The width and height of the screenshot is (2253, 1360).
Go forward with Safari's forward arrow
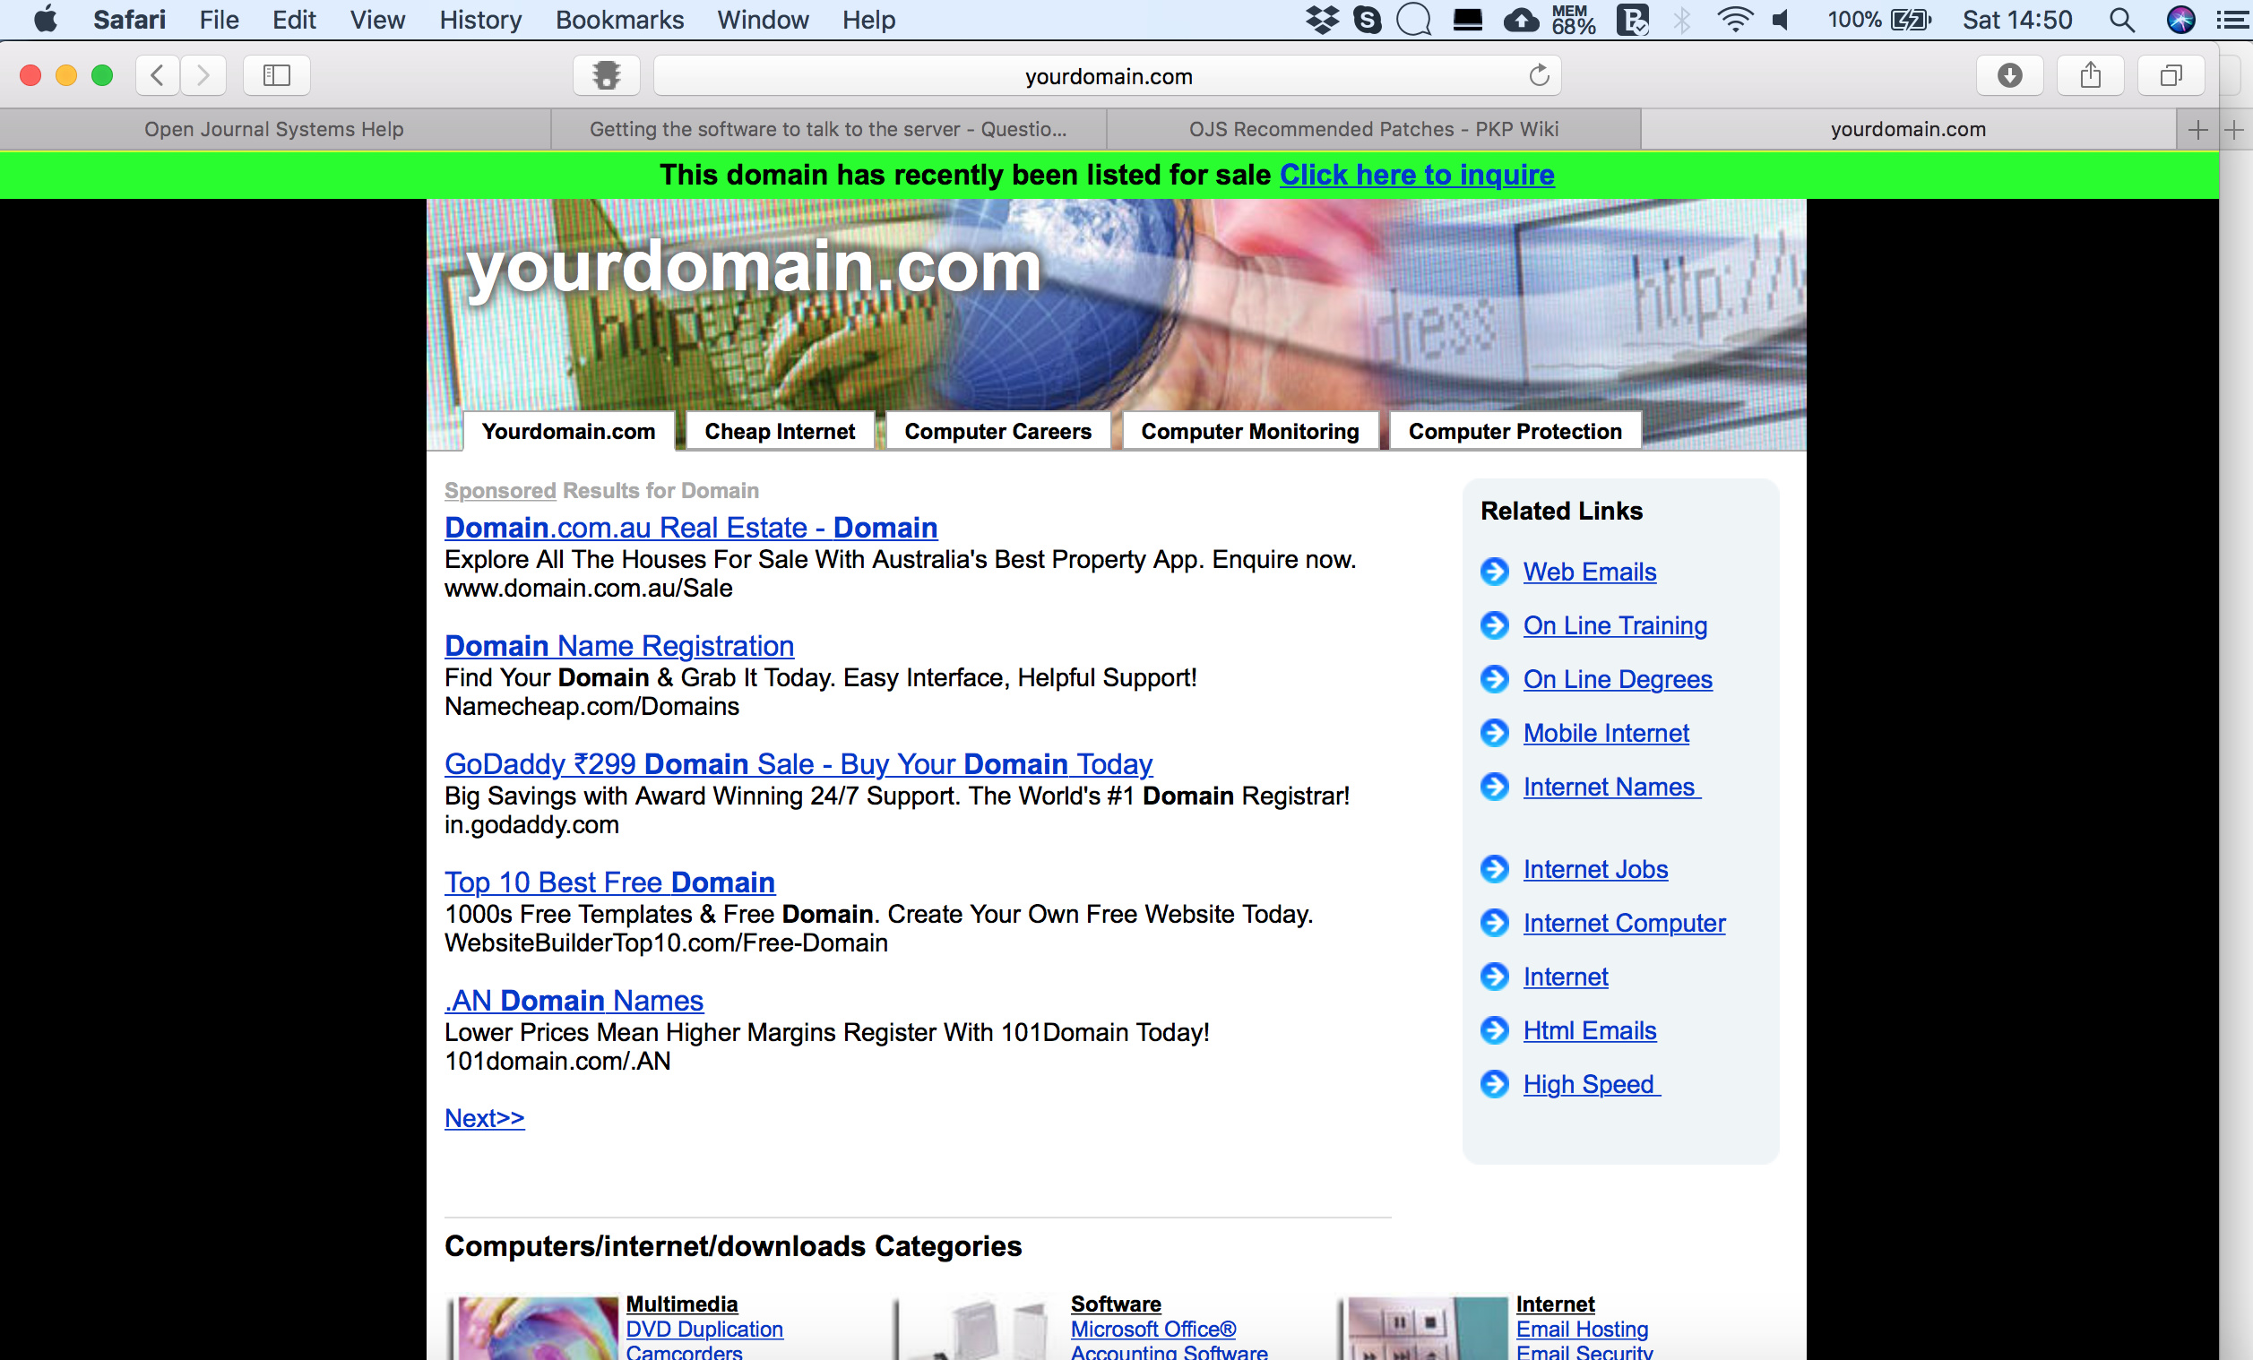(x=202, y=75)
